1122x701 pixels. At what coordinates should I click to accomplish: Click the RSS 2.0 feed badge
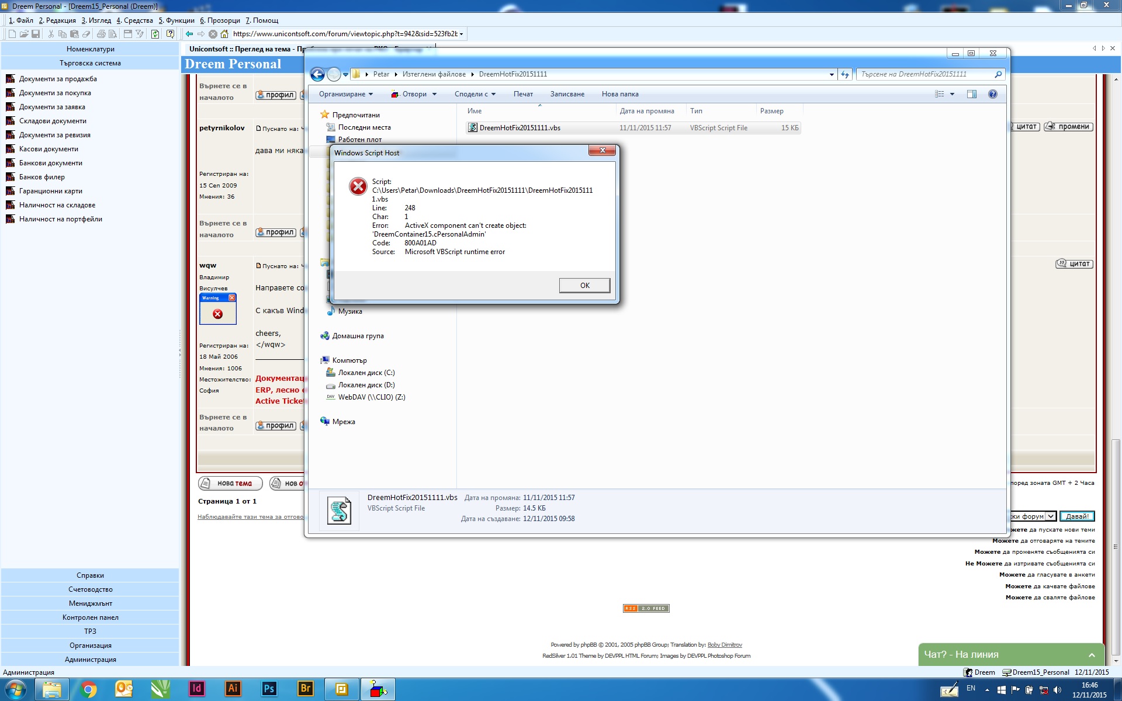[646, 608]
